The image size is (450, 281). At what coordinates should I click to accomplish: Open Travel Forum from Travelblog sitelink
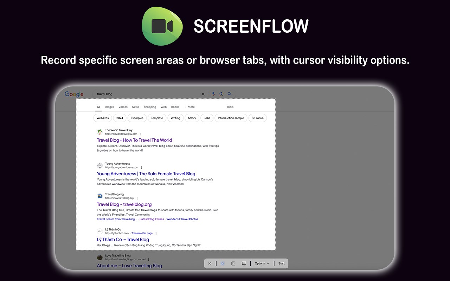[117, 219]
